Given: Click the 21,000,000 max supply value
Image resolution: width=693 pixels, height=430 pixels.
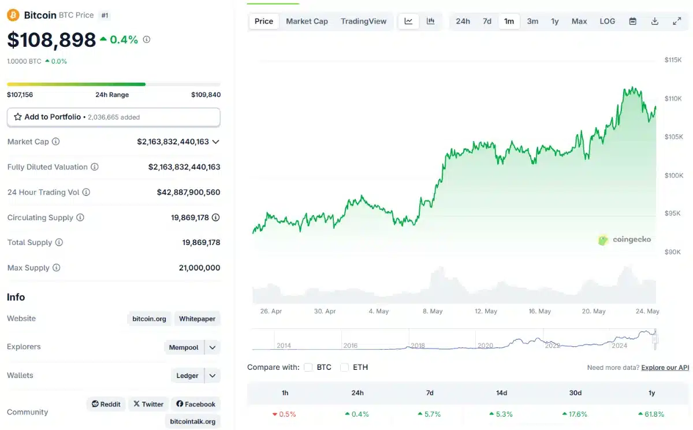Looking at the screenshot, I should pyautogui.click(x=199, y=268).
